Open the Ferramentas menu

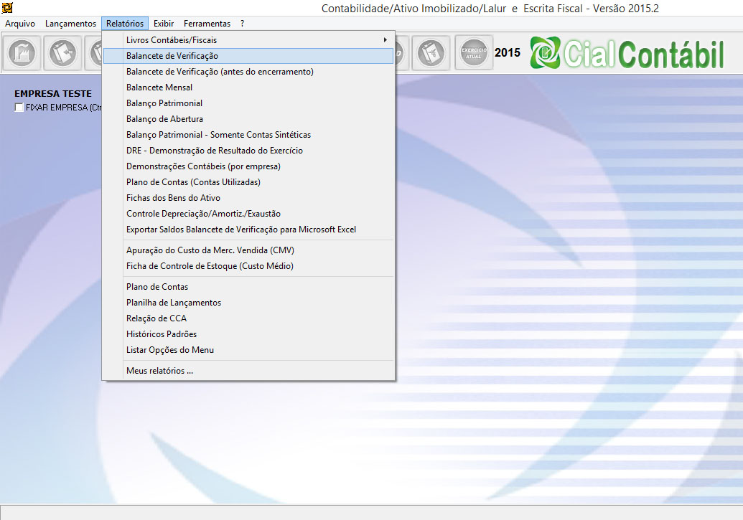(207, 24)
